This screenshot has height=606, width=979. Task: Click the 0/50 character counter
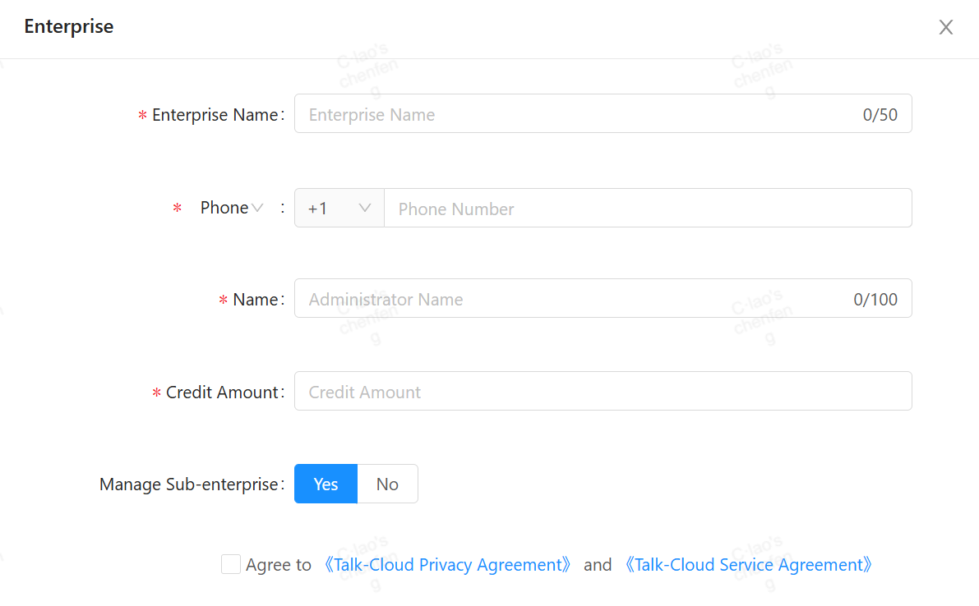pyautogui.click(x=880, y=115)
